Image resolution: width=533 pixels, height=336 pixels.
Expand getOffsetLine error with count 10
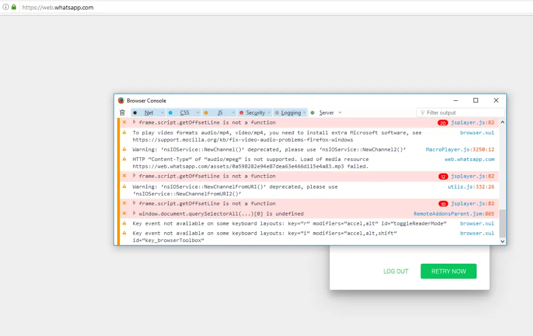coord(134,203)
